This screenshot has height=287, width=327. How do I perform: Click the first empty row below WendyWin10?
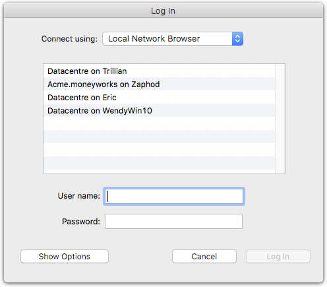(x=159, y=123)
